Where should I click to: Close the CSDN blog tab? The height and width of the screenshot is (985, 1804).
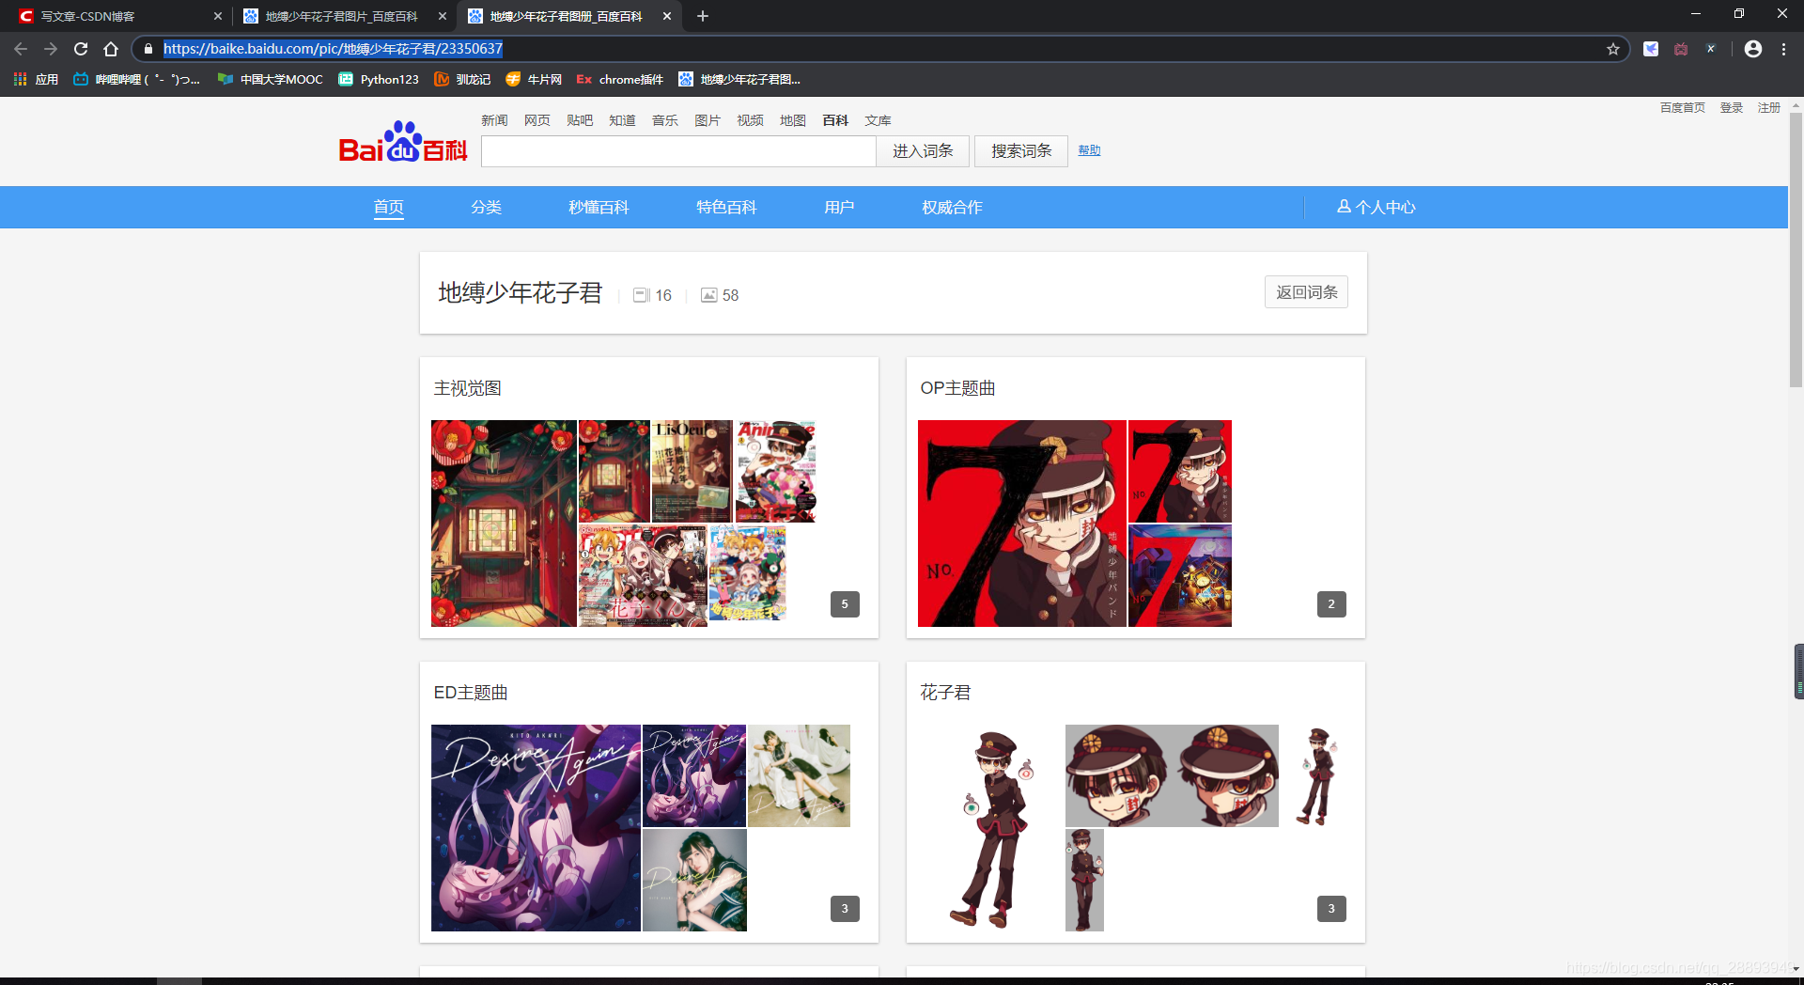(x=218, y=16)
